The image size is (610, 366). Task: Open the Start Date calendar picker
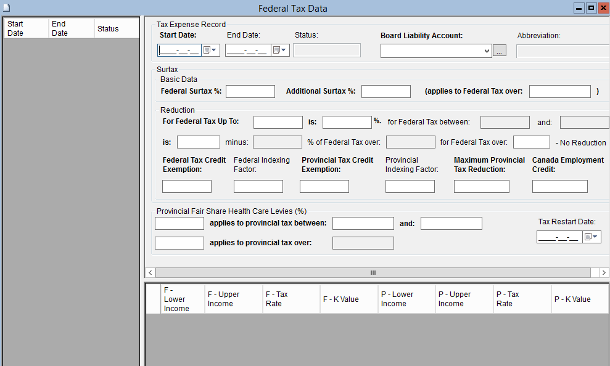coord(210,51)
